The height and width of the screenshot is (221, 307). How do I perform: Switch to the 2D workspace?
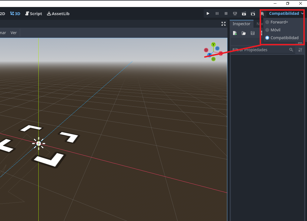[2, 13]
